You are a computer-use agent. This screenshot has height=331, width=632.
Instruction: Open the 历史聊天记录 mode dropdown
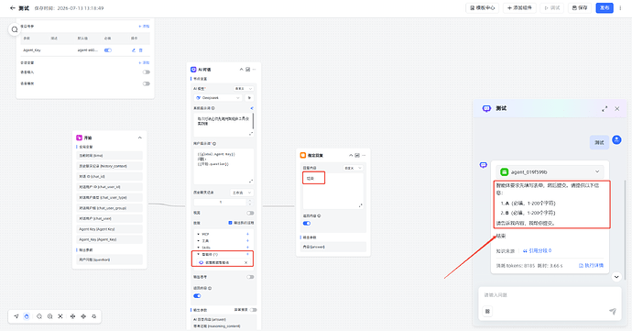242,193
